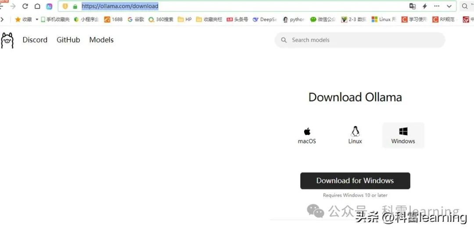The width and height of the screenshot is (474, 230).
Task: Open the page translate icon
Action: tap(412, 6)
